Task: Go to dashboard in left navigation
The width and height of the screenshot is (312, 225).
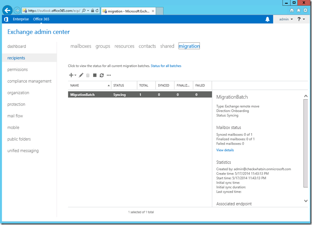Action: pos(17,46)
